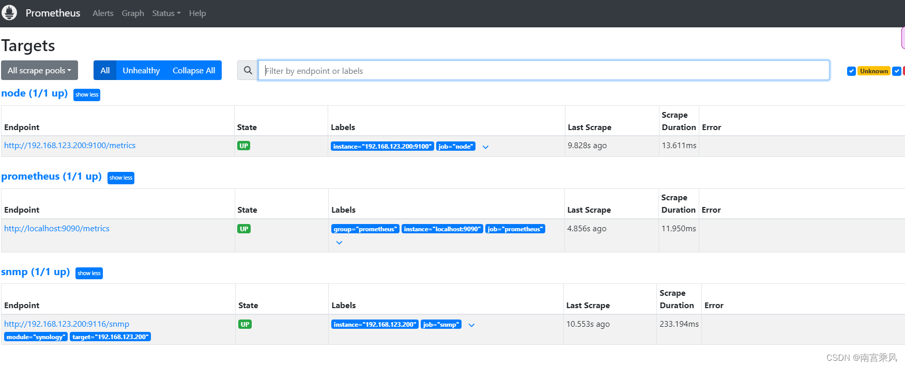Open the Graph page
The width and height of the screenshot is (905, 367).
pyautogui.click(x=133, y=13)
